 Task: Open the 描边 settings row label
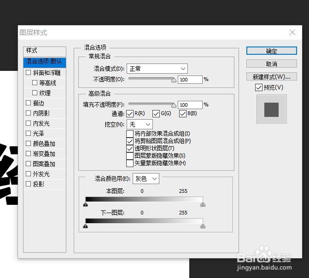38,103
